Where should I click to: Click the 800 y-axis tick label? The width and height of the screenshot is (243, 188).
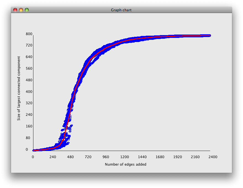point(29,34)
